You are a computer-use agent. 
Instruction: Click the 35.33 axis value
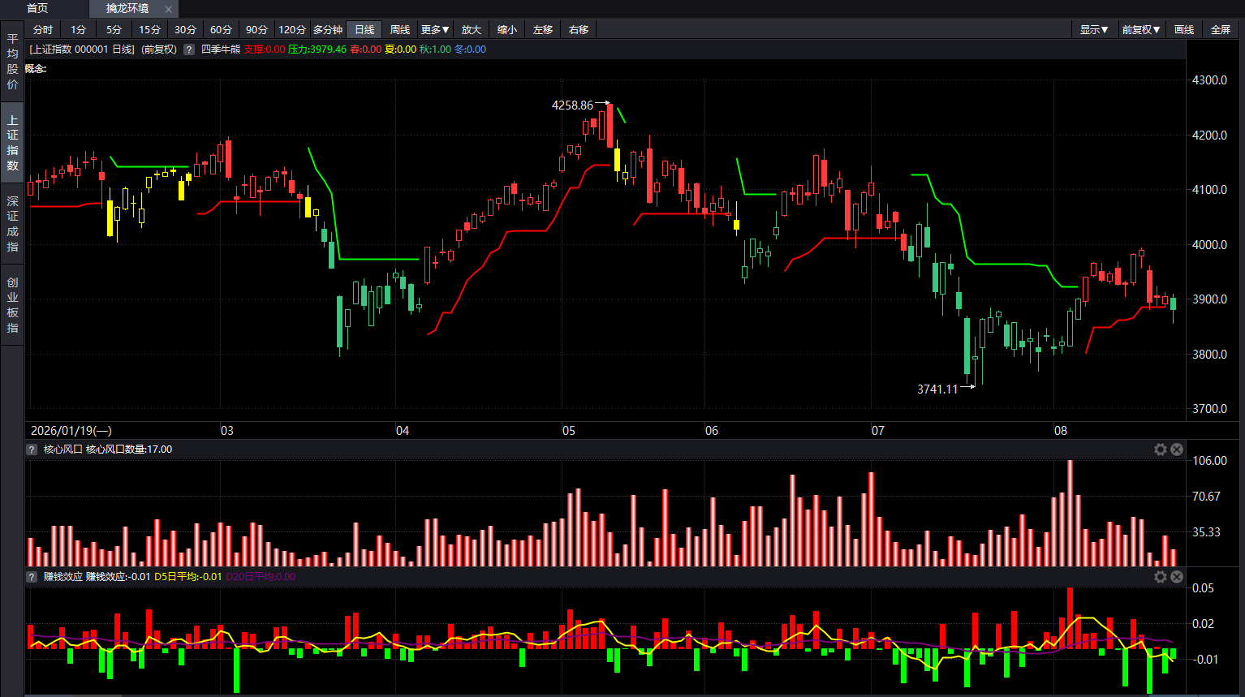click(1206, 532)
